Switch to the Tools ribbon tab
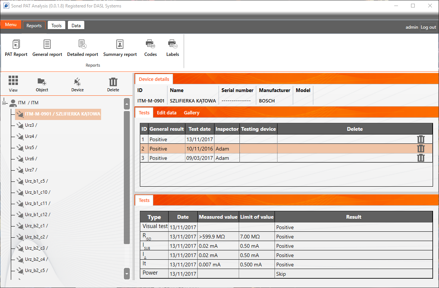 (56, 25)
